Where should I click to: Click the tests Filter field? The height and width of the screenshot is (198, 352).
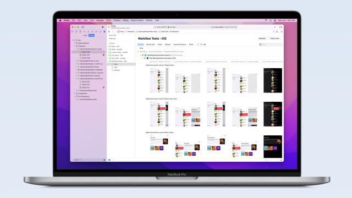tap(271, 45)
